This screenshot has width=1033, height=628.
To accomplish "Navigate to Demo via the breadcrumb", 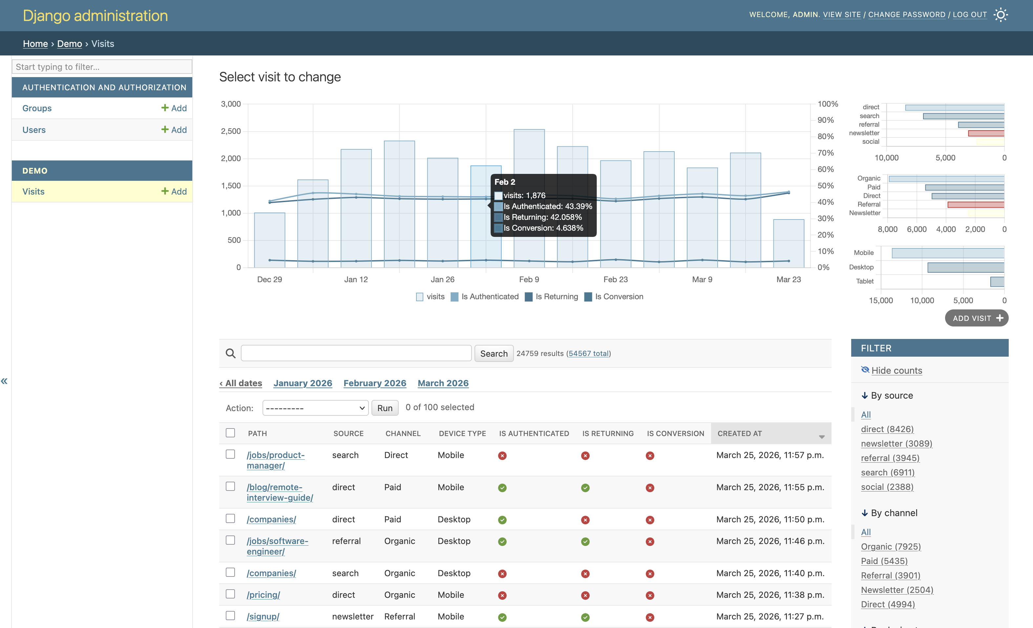I will click(x=70, y=44).
